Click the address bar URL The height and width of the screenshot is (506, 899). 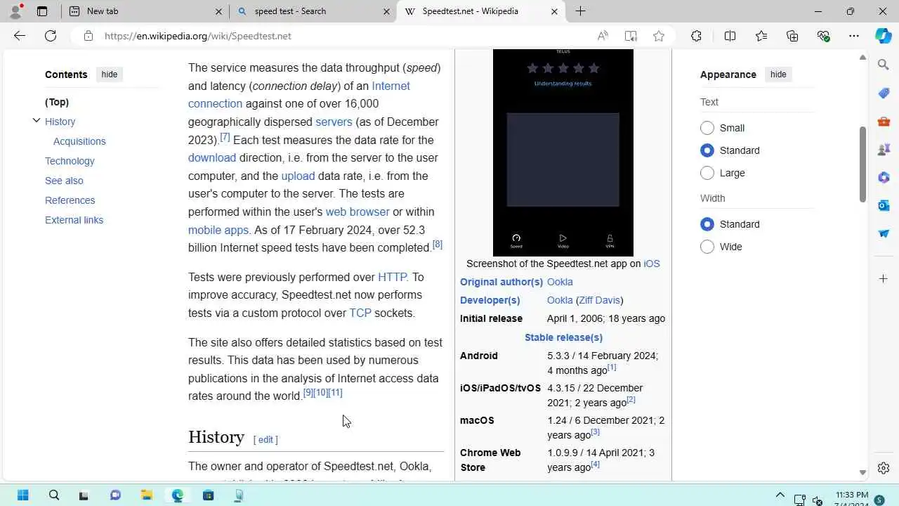pos(198,36)
